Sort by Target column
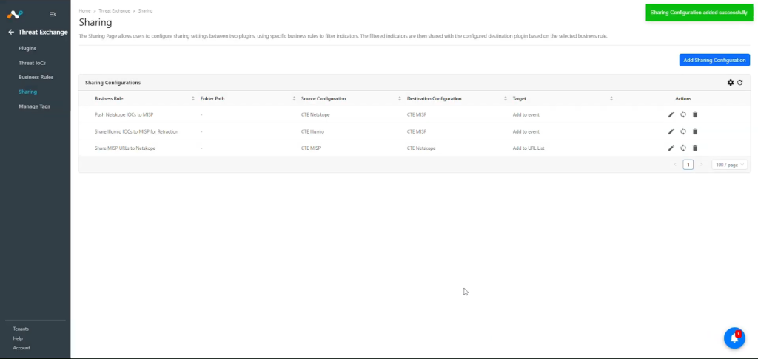Image resolution: width=758 pixels, height=359 pixels. 611,98
